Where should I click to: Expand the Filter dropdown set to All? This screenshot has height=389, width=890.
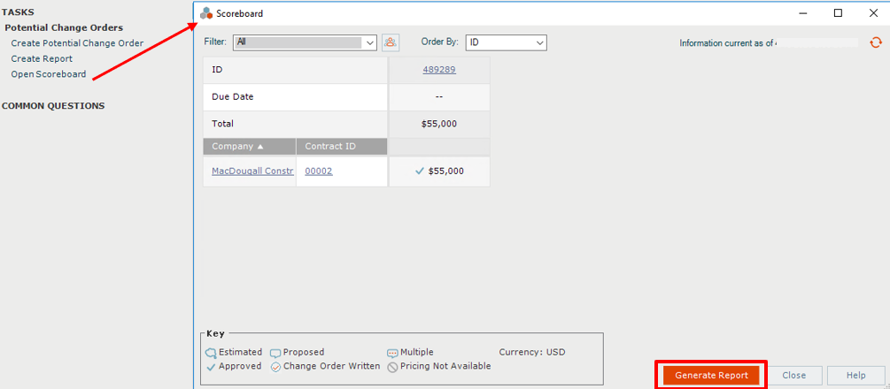click(x=305, y=42)
